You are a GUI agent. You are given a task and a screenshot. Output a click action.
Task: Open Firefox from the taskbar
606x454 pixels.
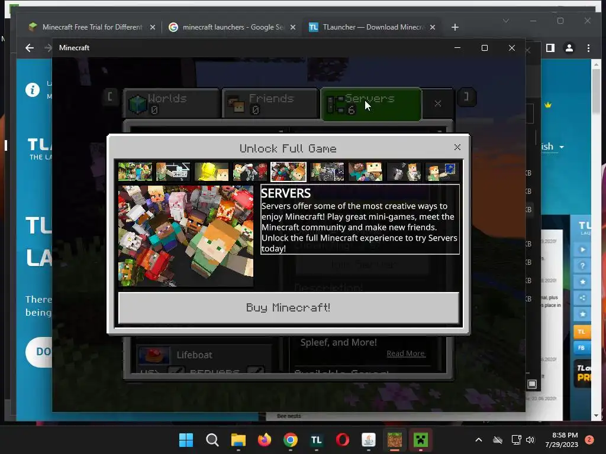265,440
